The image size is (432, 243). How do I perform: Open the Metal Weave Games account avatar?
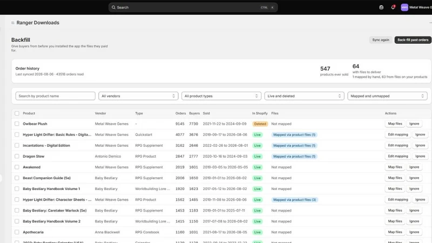click(404, 8)
